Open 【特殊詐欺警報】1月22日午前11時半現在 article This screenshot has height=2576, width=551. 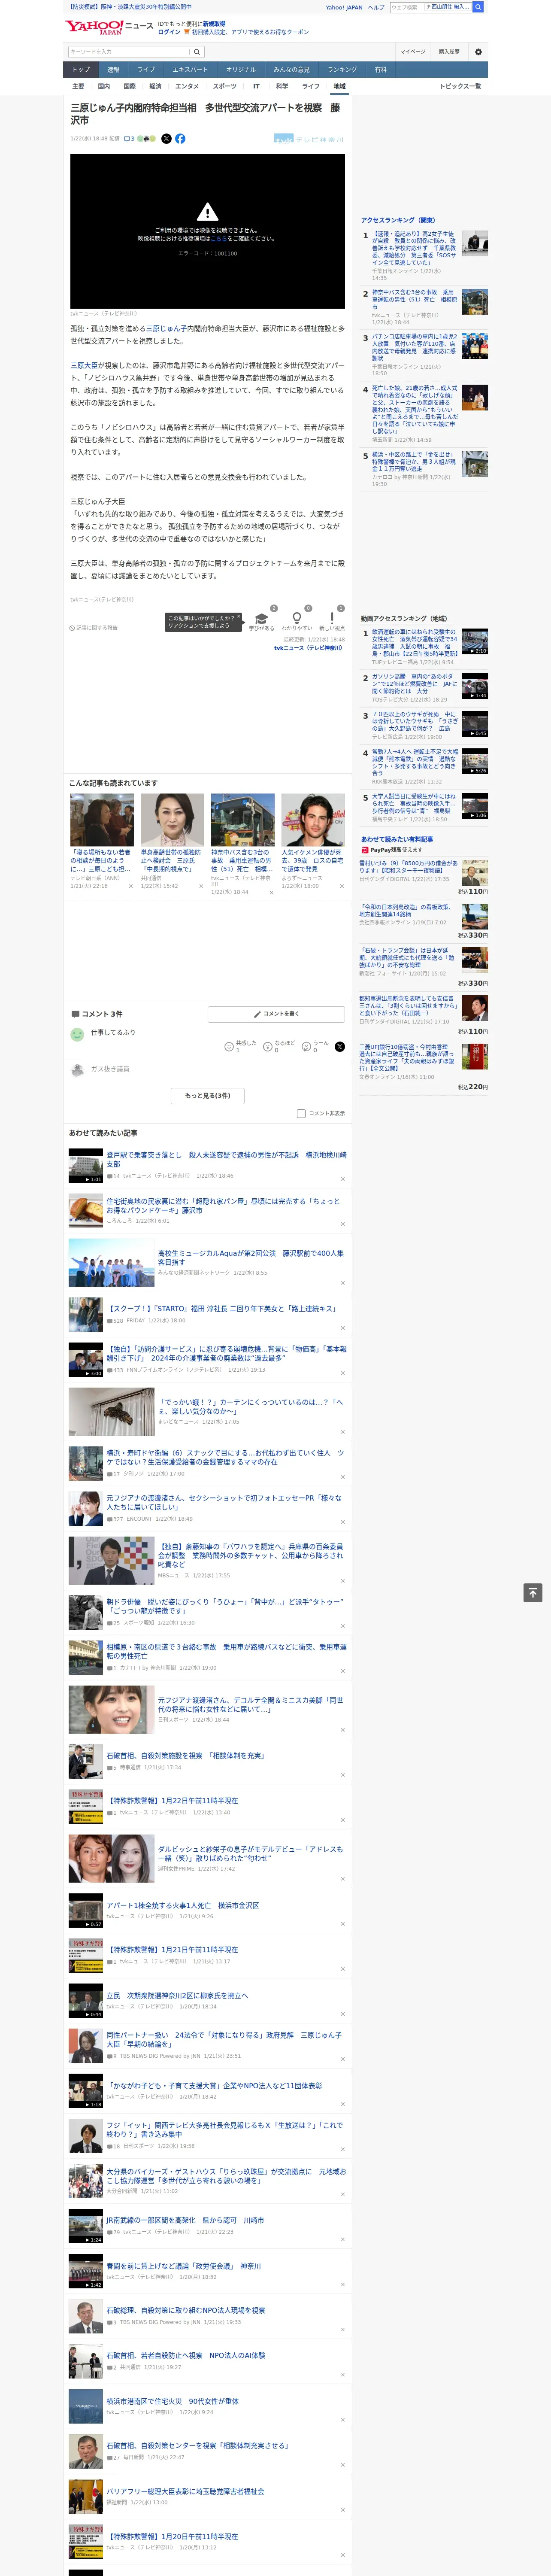point(172,1800)
